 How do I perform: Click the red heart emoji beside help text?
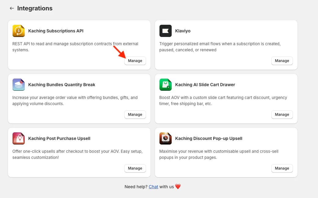click(x=178, y=186)
